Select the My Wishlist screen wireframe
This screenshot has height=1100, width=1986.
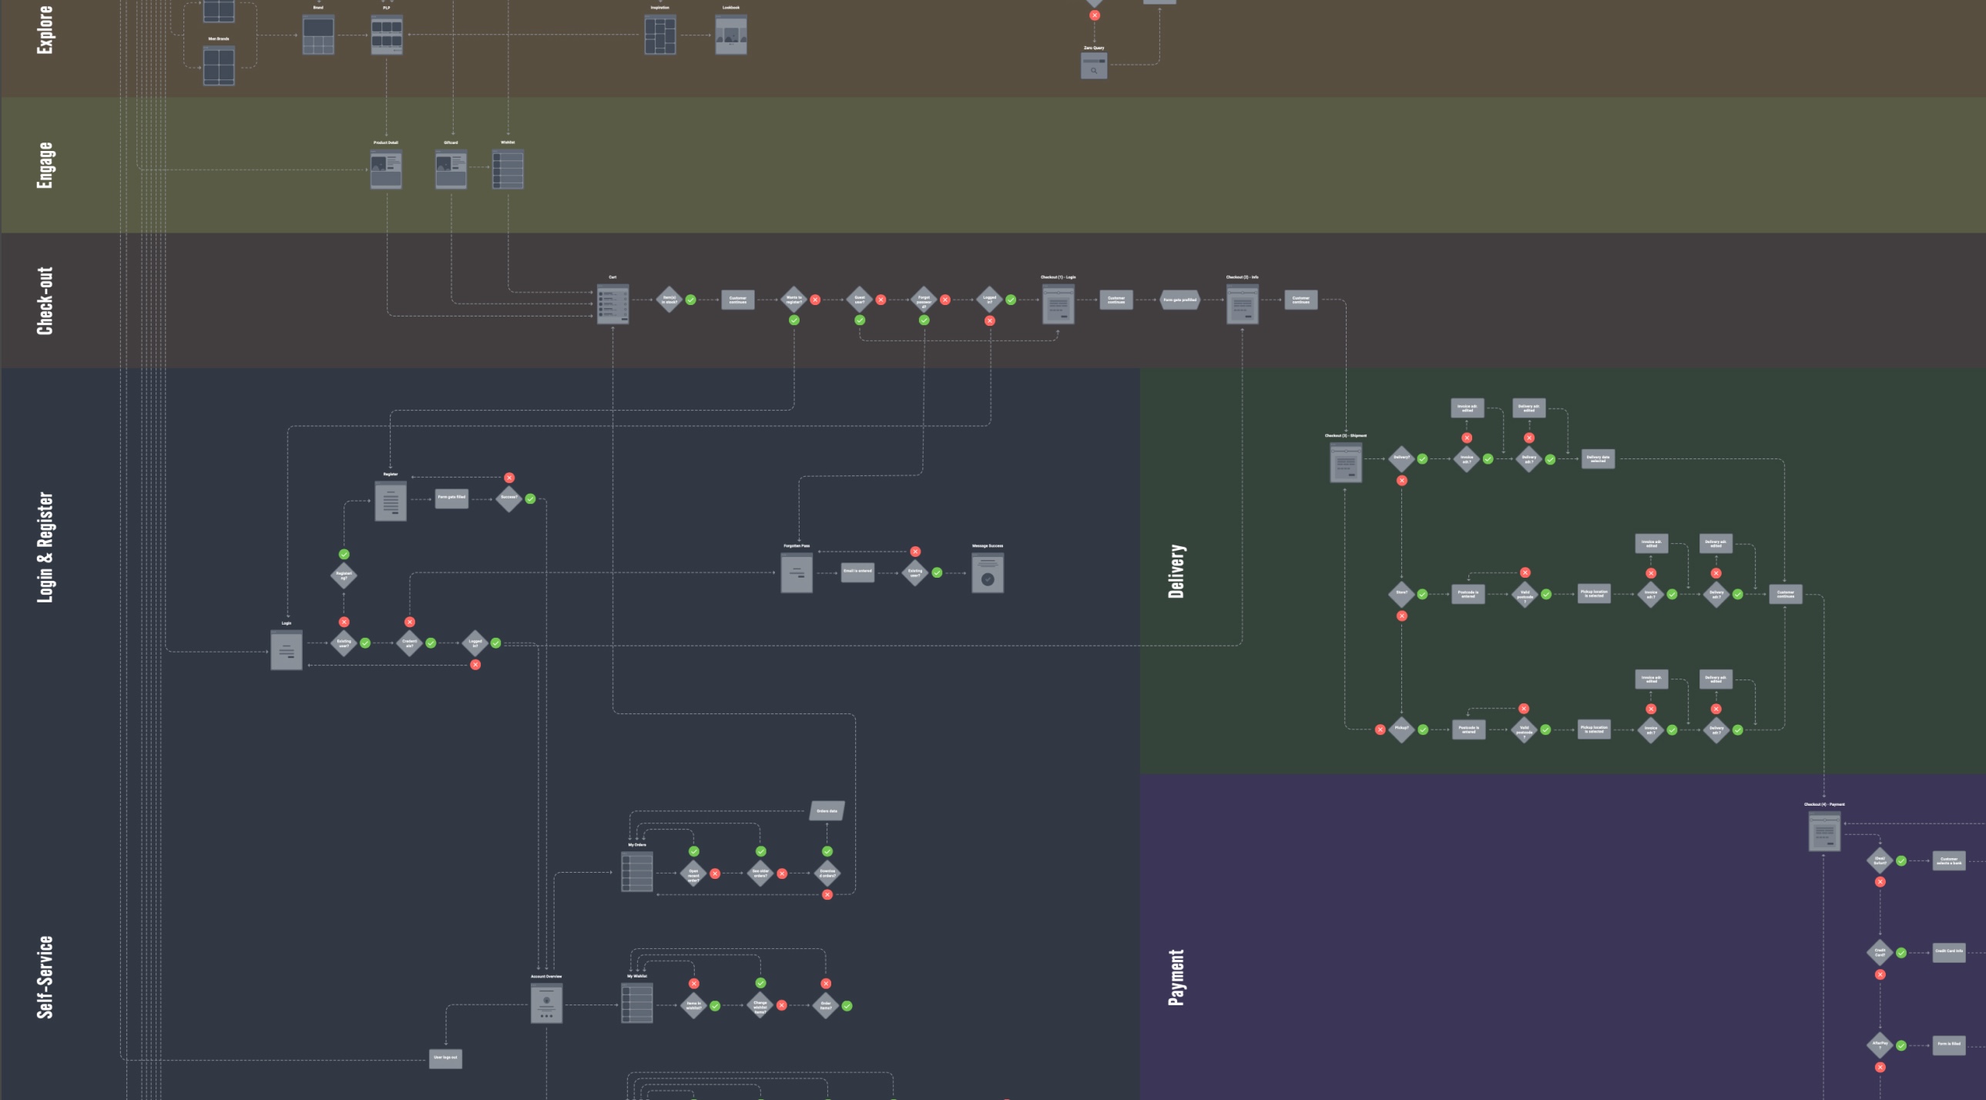637,1003
